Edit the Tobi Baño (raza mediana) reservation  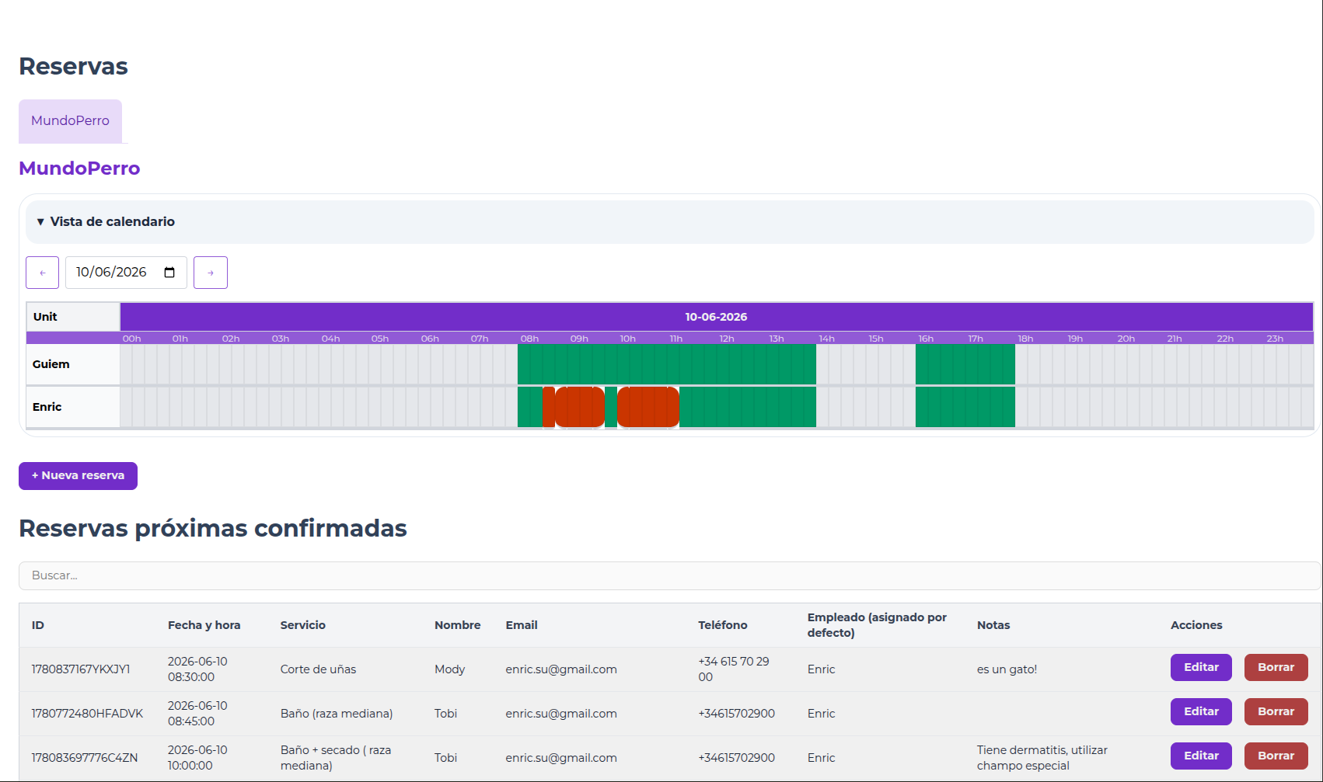(x=1201, y=711)
